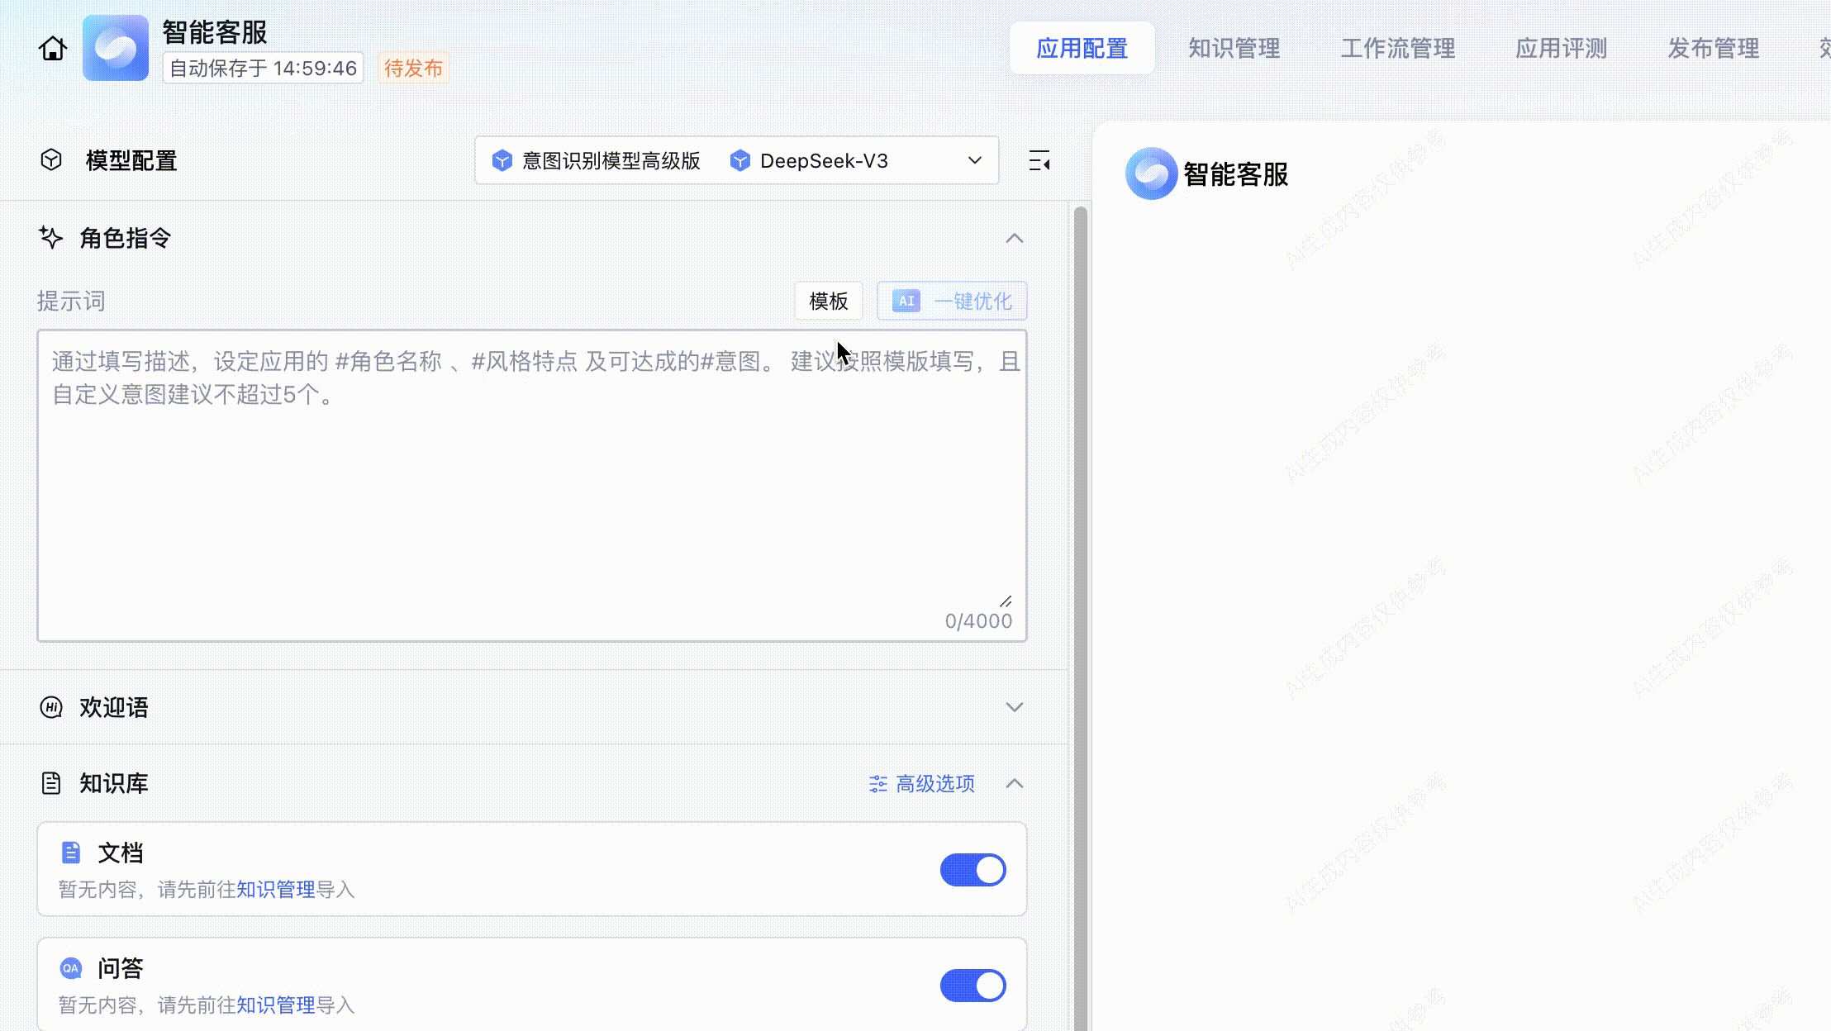This screenshot has height=1031, width=1831.
Task: Click into the 提示词 prompt text area
Action: [x=530, y=496]
